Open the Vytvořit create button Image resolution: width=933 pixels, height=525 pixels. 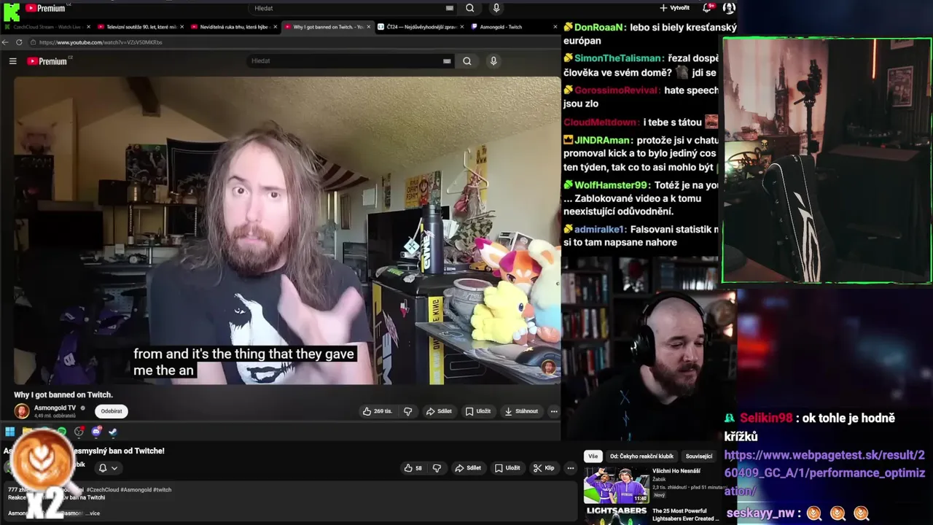click(x=674, y=8)
